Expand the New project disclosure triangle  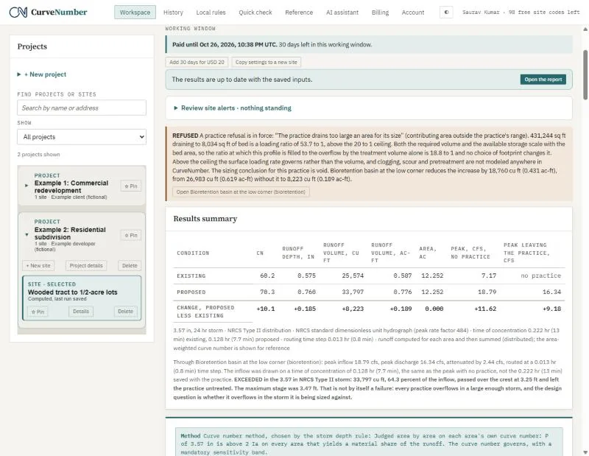[19, 74]
